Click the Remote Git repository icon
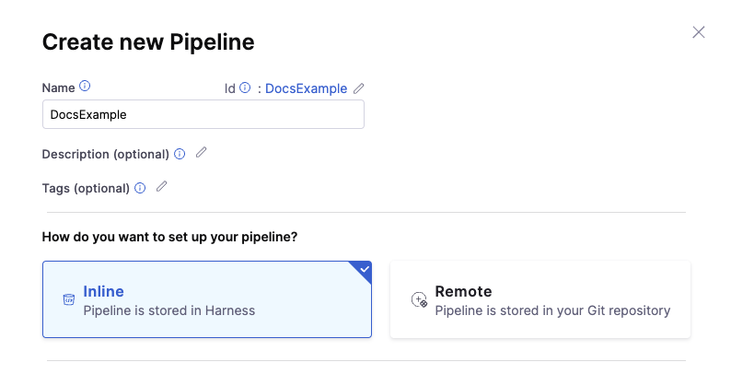 click(x=419, y=299)
